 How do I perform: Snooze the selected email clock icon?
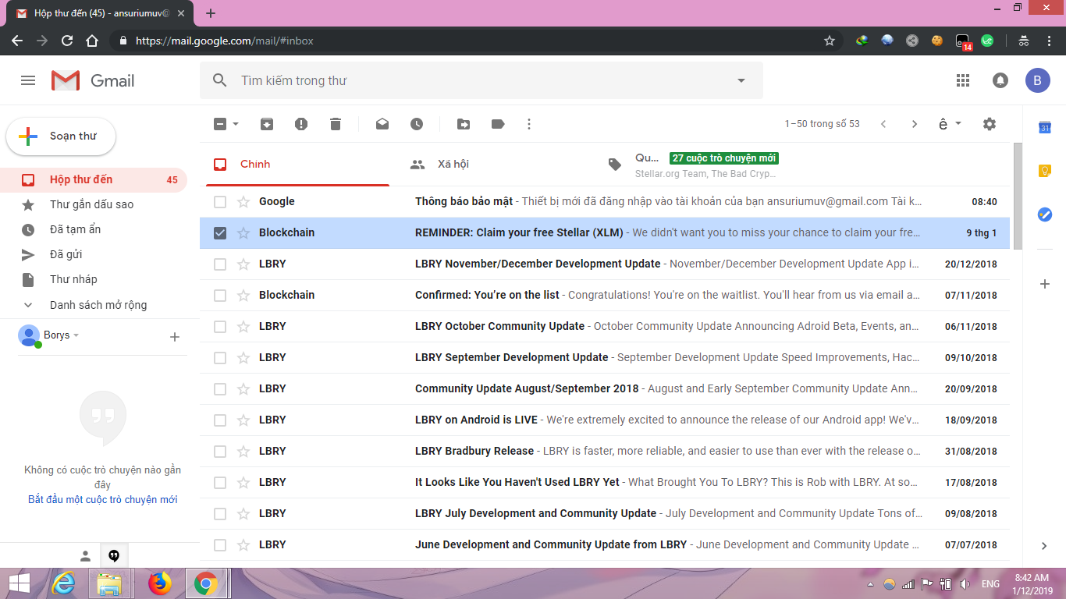tap(417, 124)
